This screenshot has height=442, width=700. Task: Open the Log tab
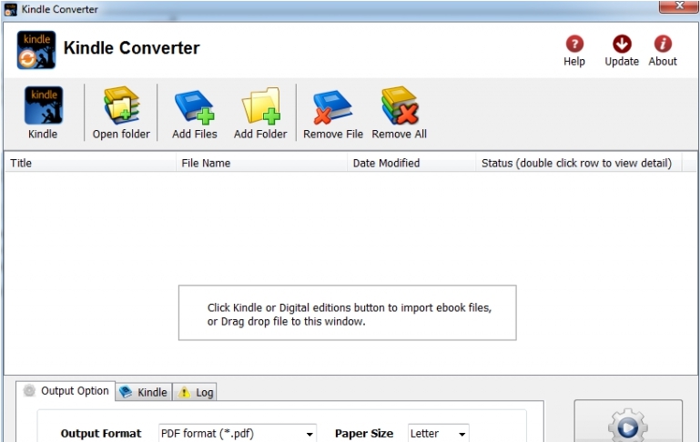pyautogui.click(x=195, y=392)
